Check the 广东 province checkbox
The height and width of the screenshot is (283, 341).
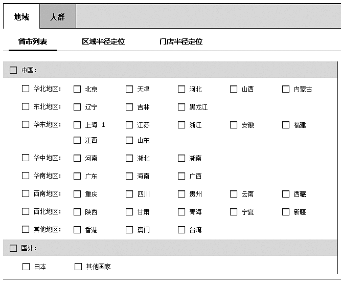[x=77, y=176]
